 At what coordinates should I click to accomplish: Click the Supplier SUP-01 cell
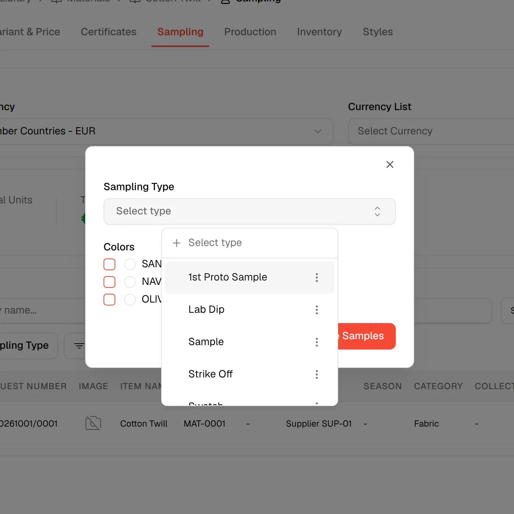point(319,424)
